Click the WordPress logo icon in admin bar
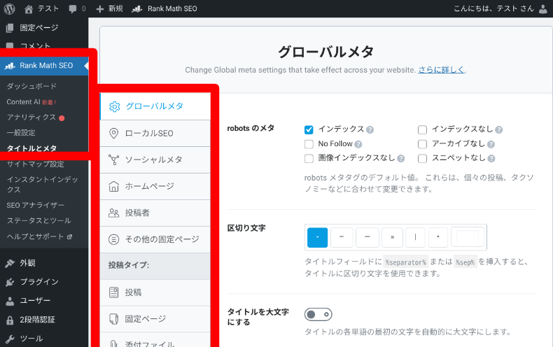Screen dimensions: 553x347 [9, 8]
